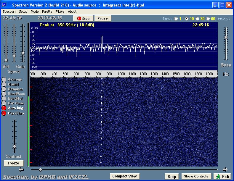Select 1 second ticks radio button
This screenshot has height=181, width=234.
(x=176, y=19)
